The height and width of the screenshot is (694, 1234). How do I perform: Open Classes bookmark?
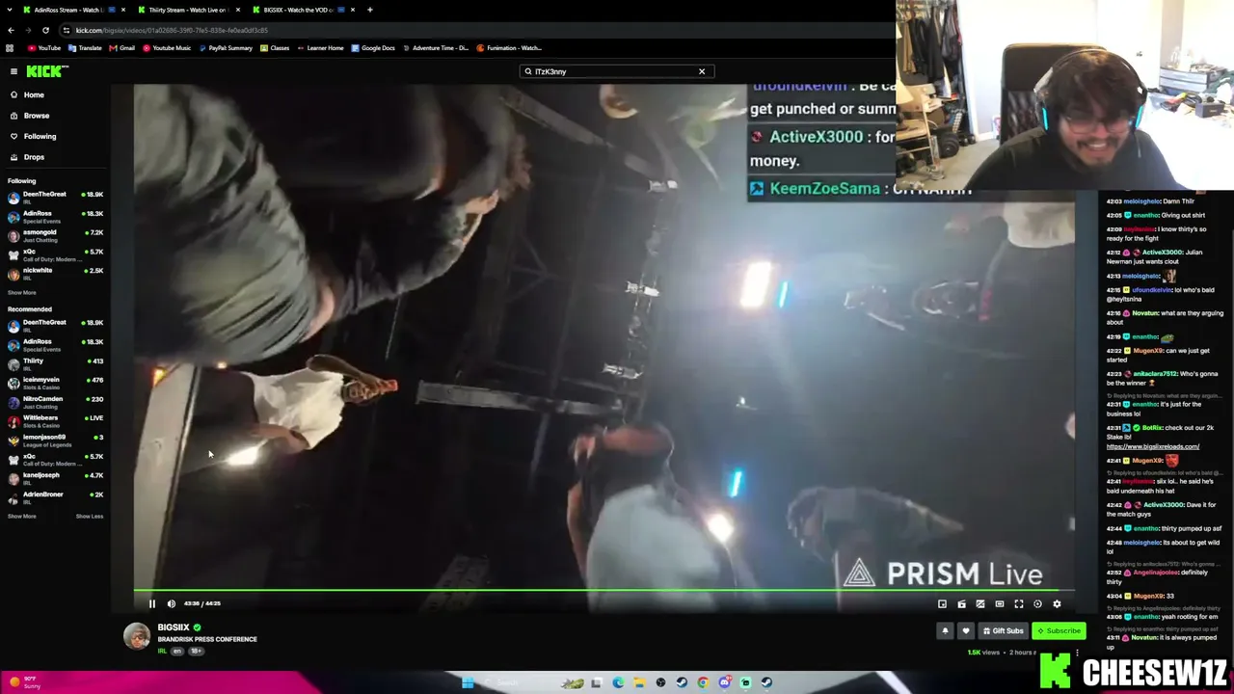click(x=275, y=48)
